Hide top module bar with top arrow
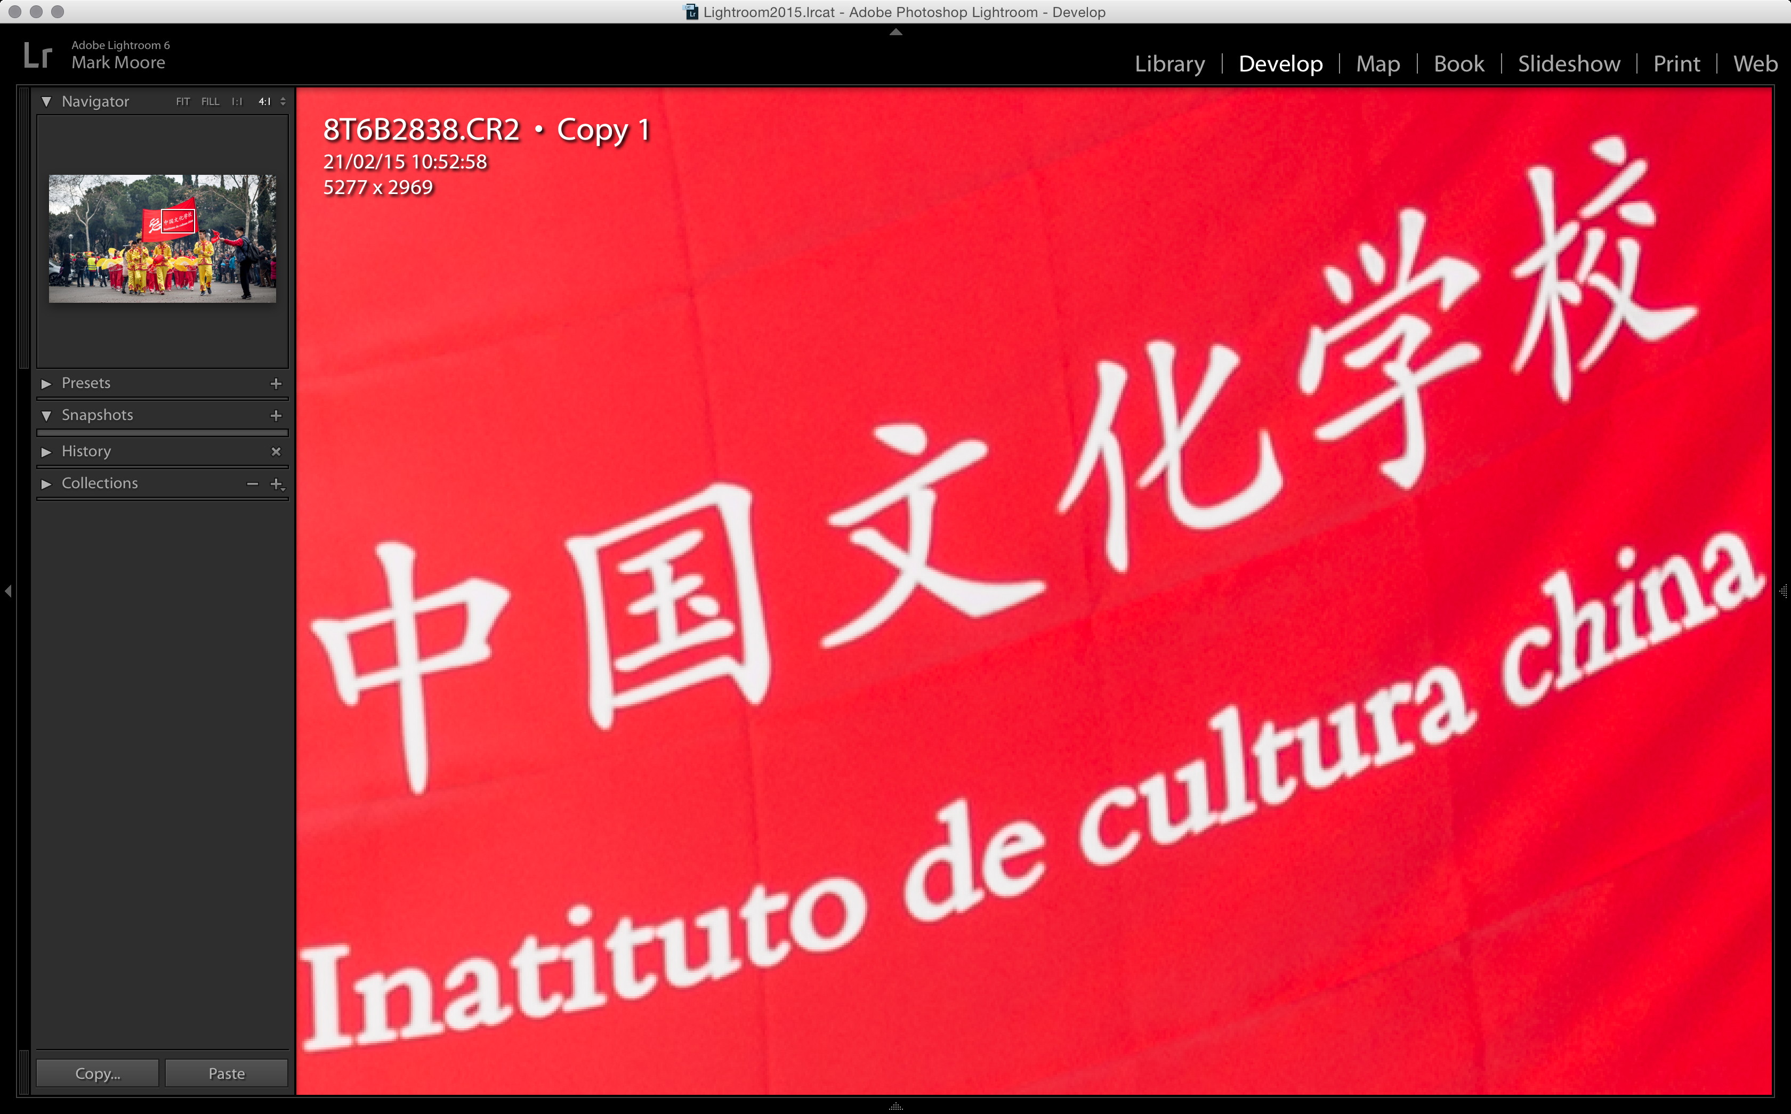 click(x=895, y=33)
